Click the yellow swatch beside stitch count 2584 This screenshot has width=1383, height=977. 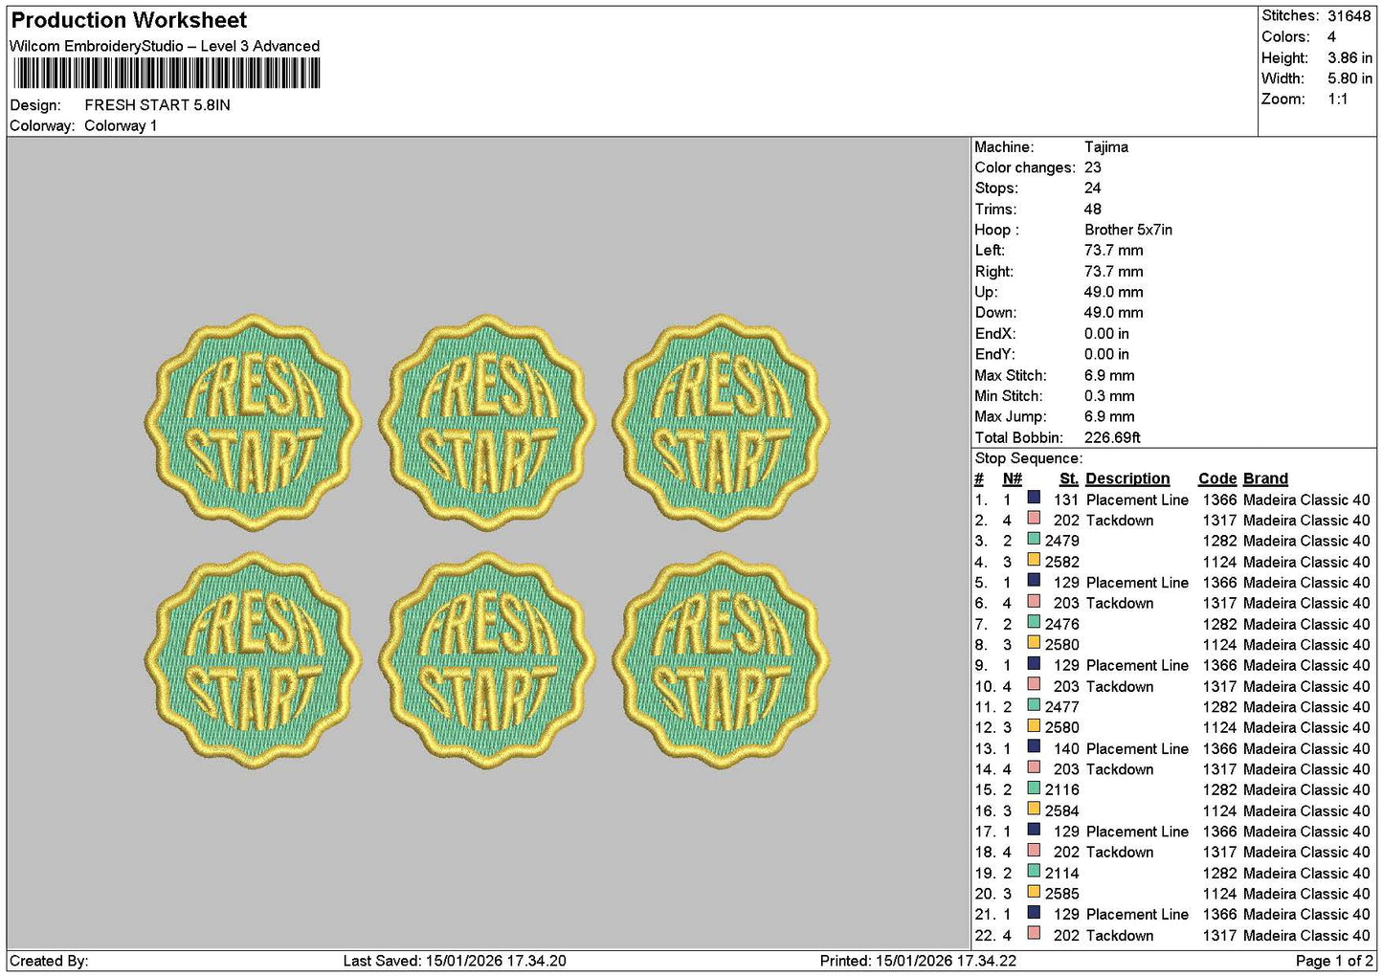(1034, 810)
